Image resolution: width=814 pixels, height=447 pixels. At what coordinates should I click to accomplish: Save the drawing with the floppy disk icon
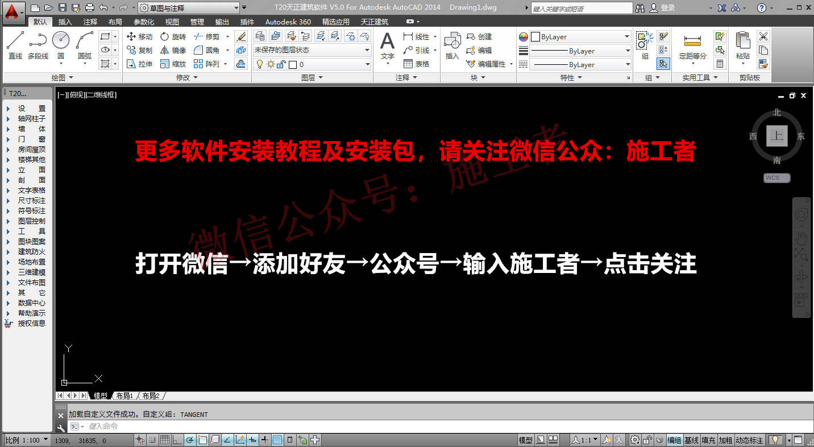[62, 7]
